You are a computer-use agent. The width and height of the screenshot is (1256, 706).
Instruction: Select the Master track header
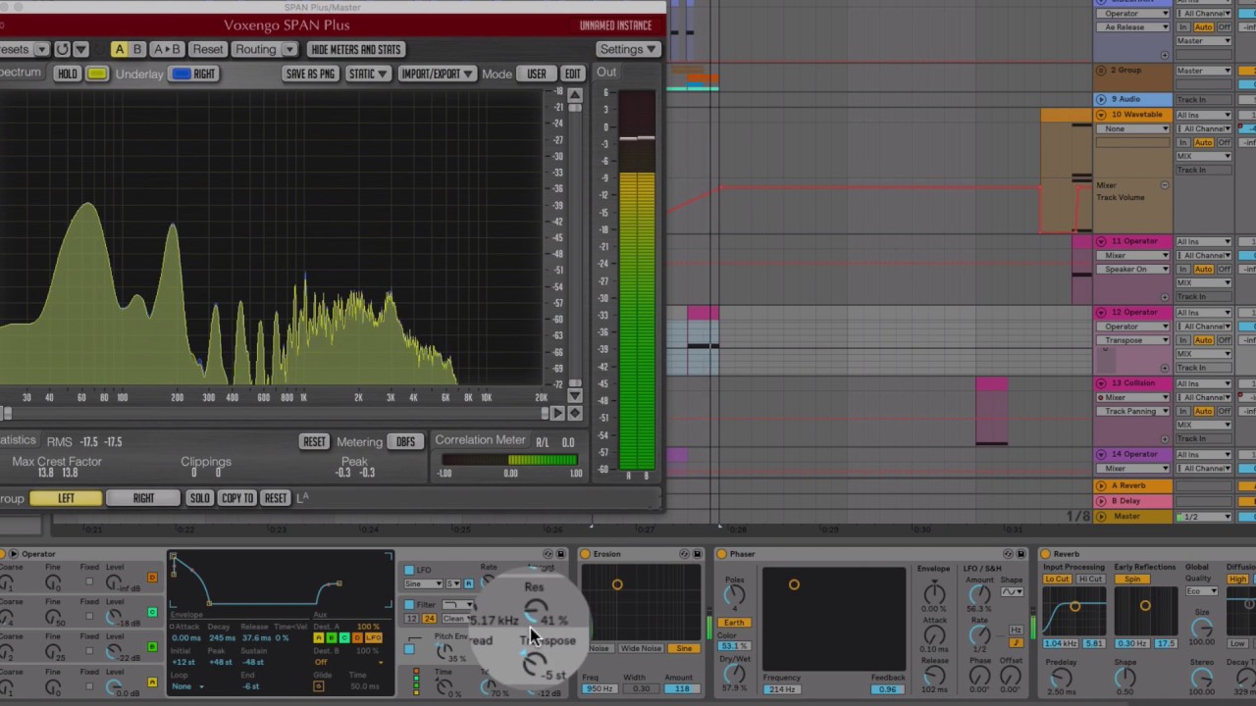(1133, 517)
